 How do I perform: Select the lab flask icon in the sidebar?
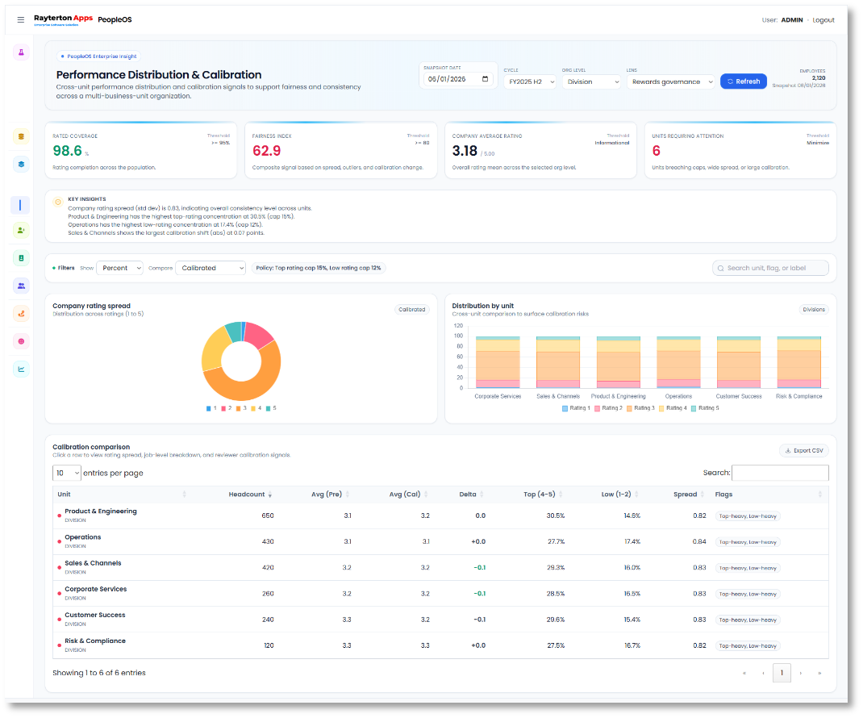coord(20,52)
